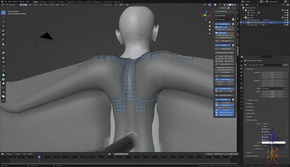The height and width of the screenshot is (167, 290).
Task: Select the Measure tool in the toolbar
Action: click(3, 44)
